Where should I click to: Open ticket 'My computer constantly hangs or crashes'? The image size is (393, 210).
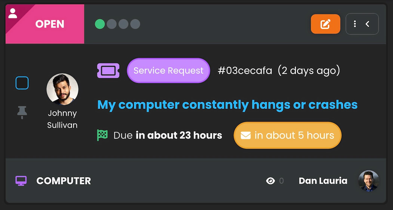(x=227, y=105)
